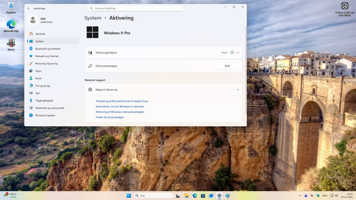Click the back arrow in Indstillinger
This screenshot has height=200, width=356.
29,8
